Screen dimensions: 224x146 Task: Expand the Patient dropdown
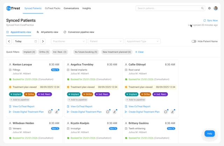(x=106, y=41)
